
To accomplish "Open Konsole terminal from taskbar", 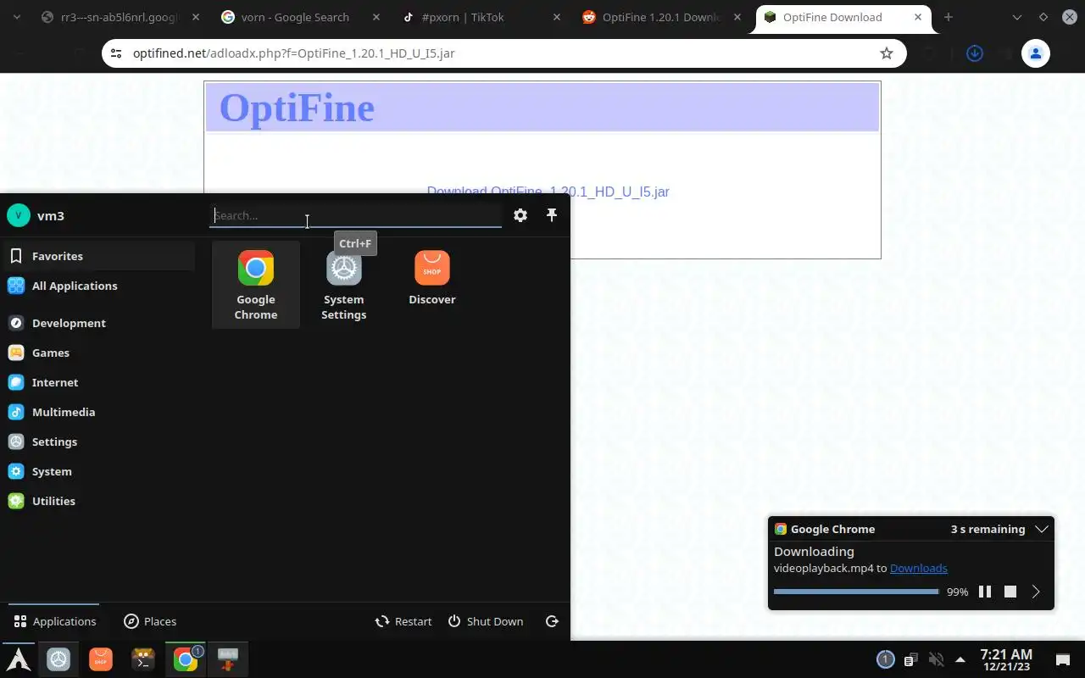I will [x=143, y=659].
